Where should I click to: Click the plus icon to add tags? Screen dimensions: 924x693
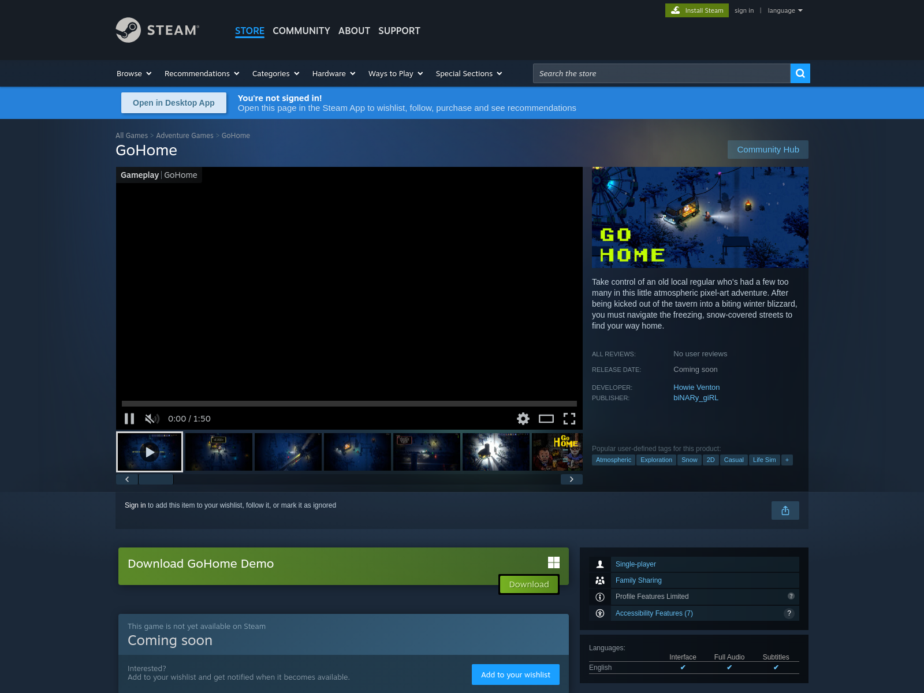[x=787, y=460]
